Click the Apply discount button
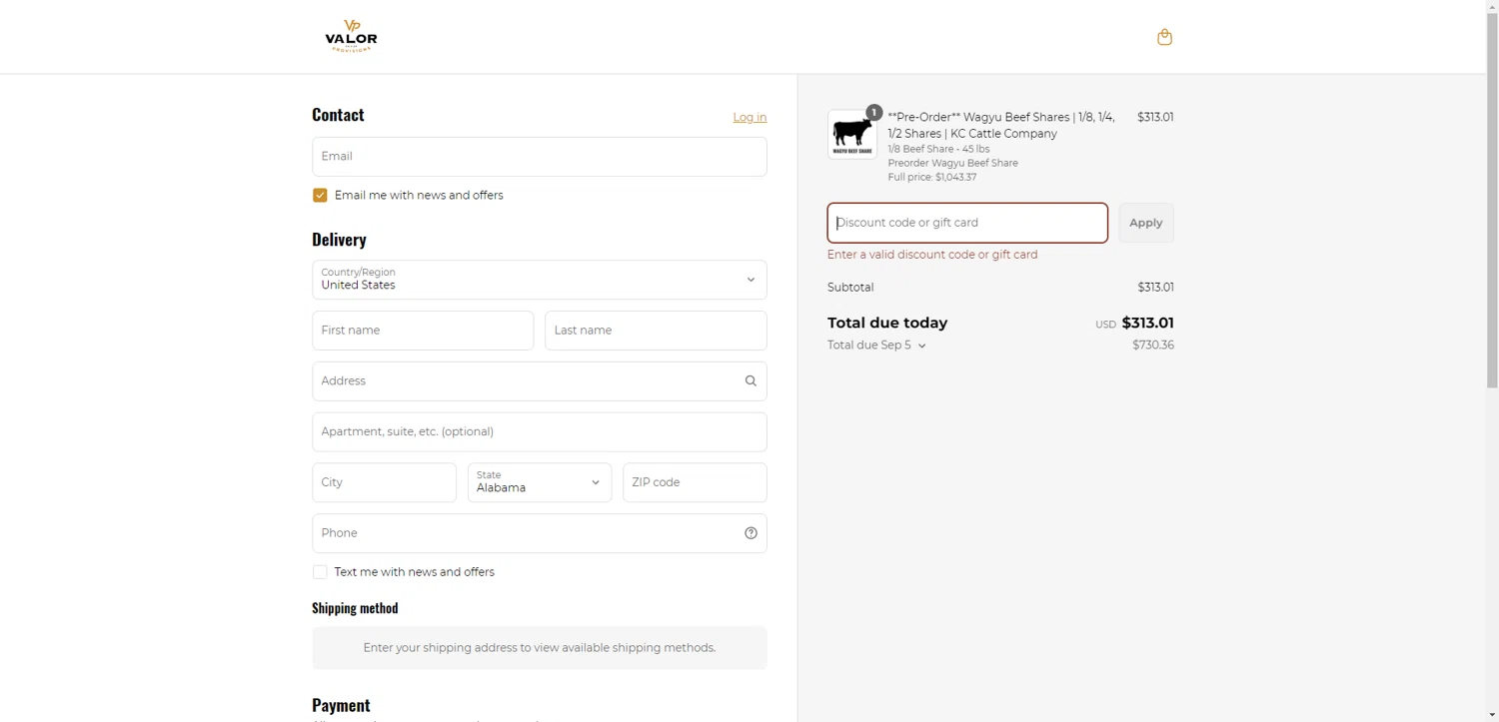Viewport: 1499px width, 722px height. pos(1146,223)
